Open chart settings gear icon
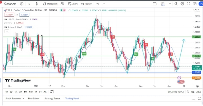This screenshot has width=203, height=106. (x=182, y=4)
